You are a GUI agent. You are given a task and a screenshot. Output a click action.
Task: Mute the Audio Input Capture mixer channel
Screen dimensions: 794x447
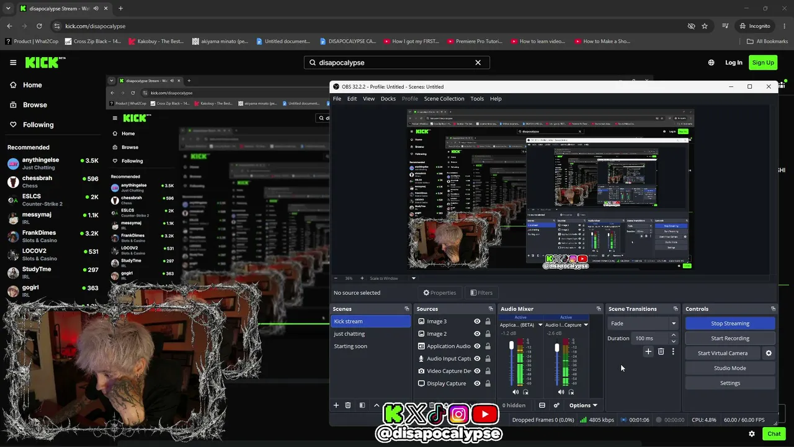[x=561, y=392]
